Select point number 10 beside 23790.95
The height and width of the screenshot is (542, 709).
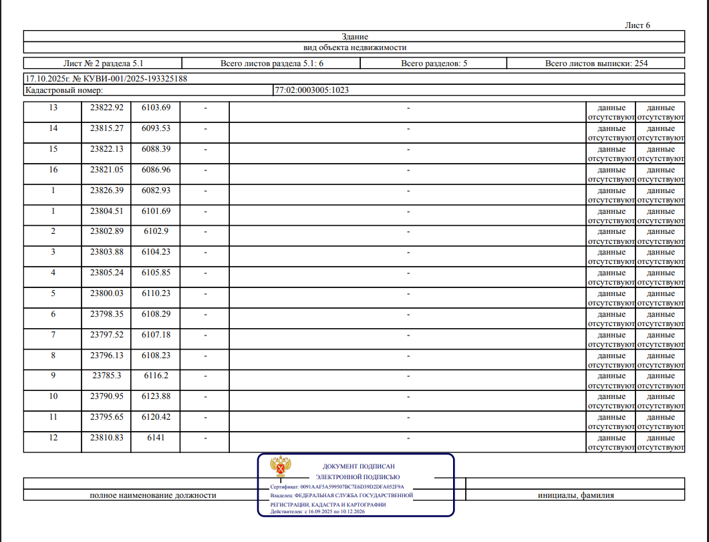53,396
